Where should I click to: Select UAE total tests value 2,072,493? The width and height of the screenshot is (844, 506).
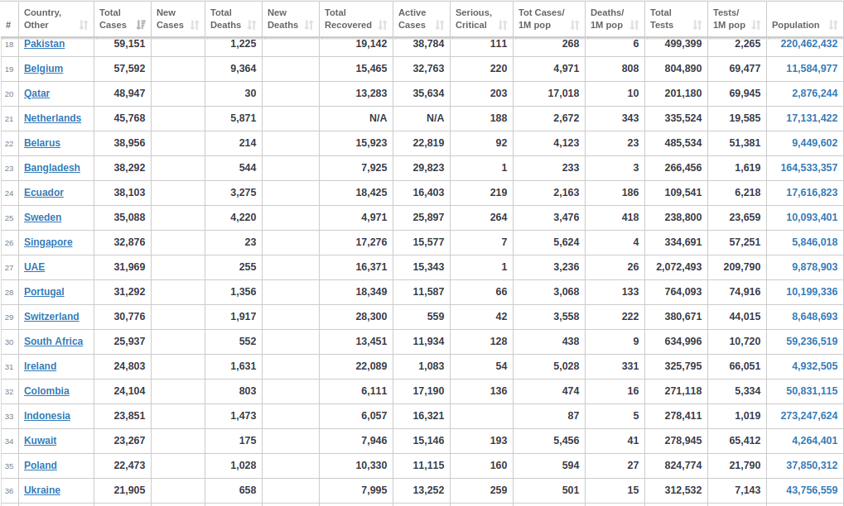678,266
